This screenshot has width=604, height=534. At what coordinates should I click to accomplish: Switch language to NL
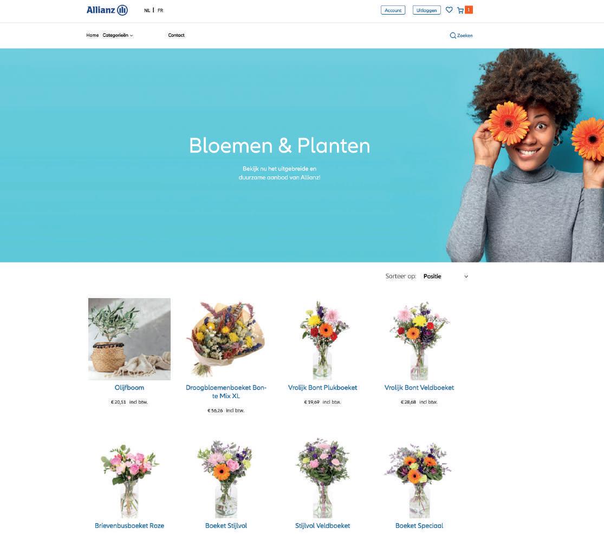(x=147, y=10)
